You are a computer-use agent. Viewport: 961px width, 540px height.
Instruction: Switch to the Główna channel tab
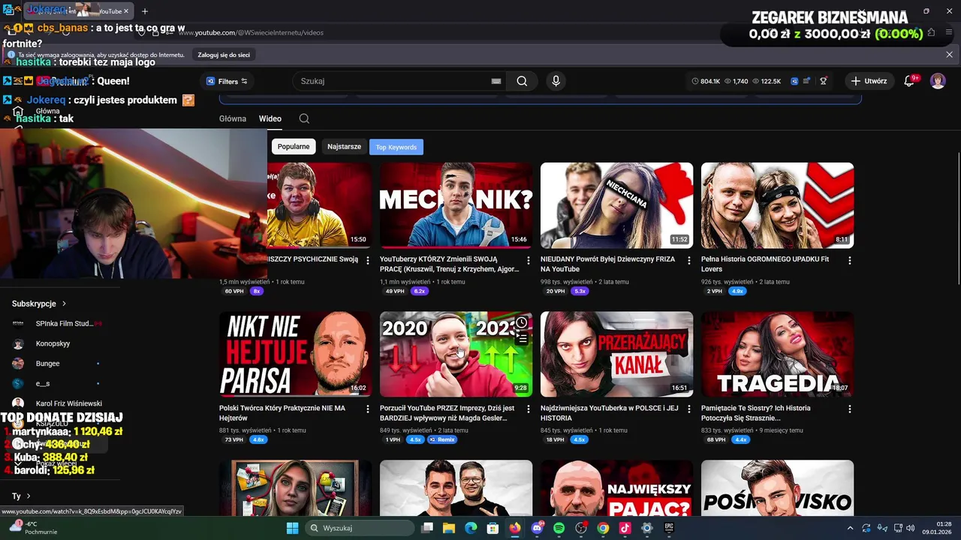pyautogui.click(x=232, y=118)
